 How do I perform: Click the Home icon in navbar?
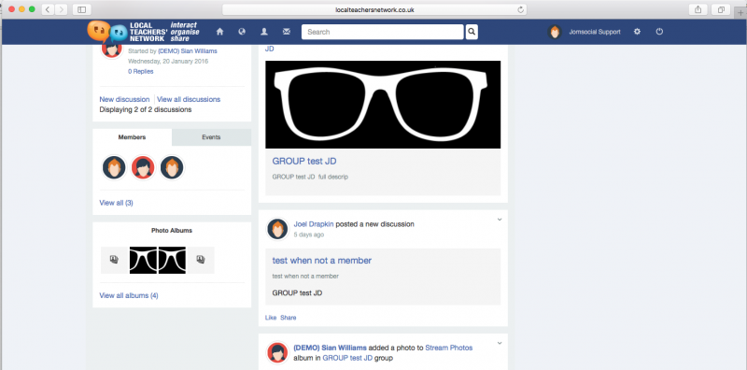219,32
